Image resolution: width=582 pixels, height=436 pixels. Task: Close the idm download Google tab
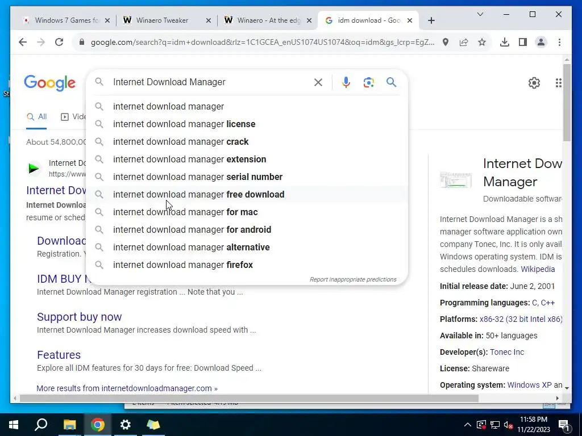pos(410,21)
